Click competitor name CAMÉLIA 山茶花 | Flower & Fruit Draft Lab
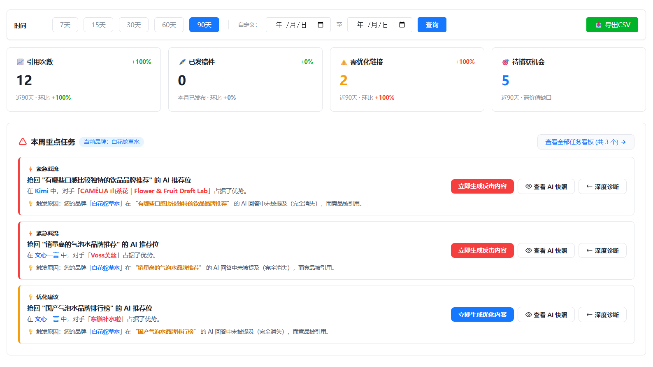 [x=144, y=191]
